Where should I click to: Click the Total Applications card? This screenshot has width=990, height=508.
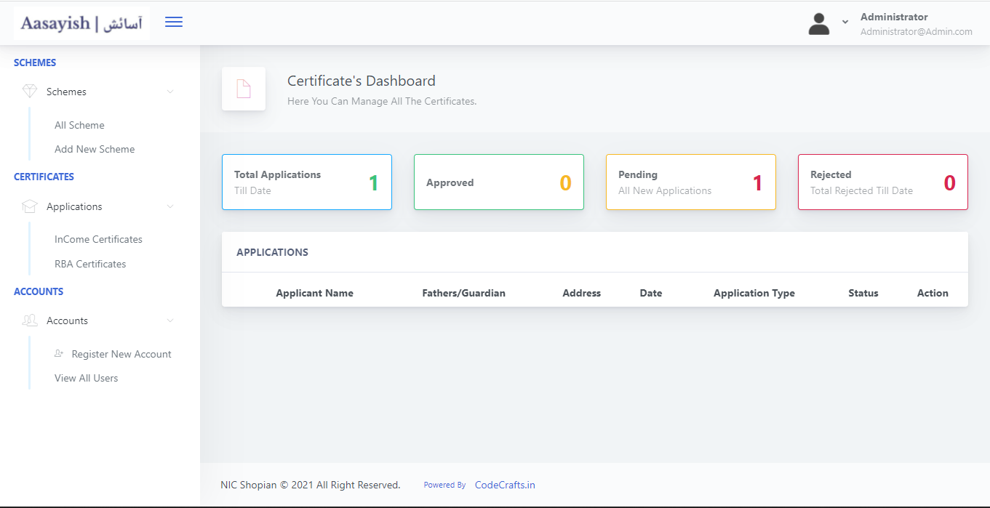coord(306,182)
